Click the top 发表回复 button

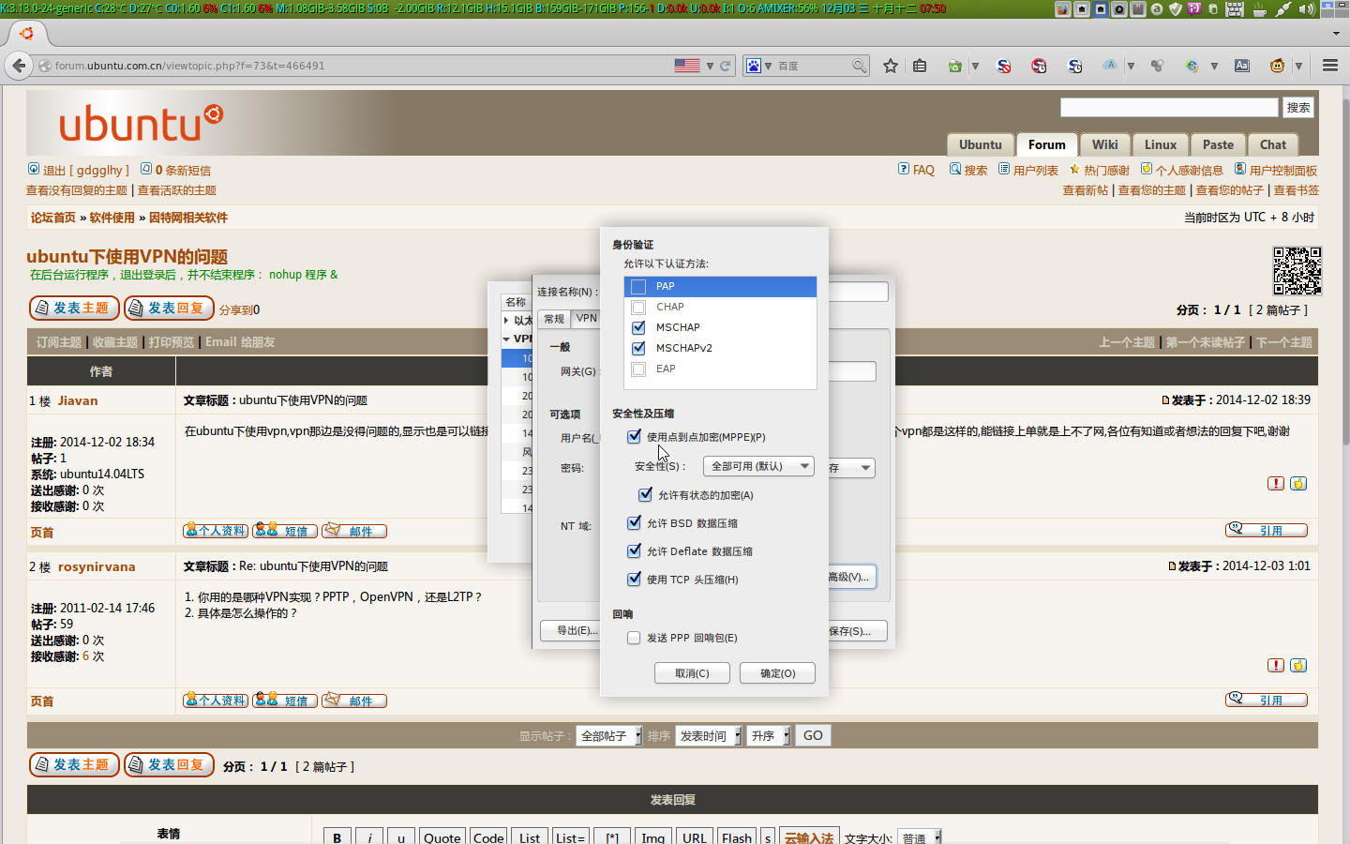[170, 308]
